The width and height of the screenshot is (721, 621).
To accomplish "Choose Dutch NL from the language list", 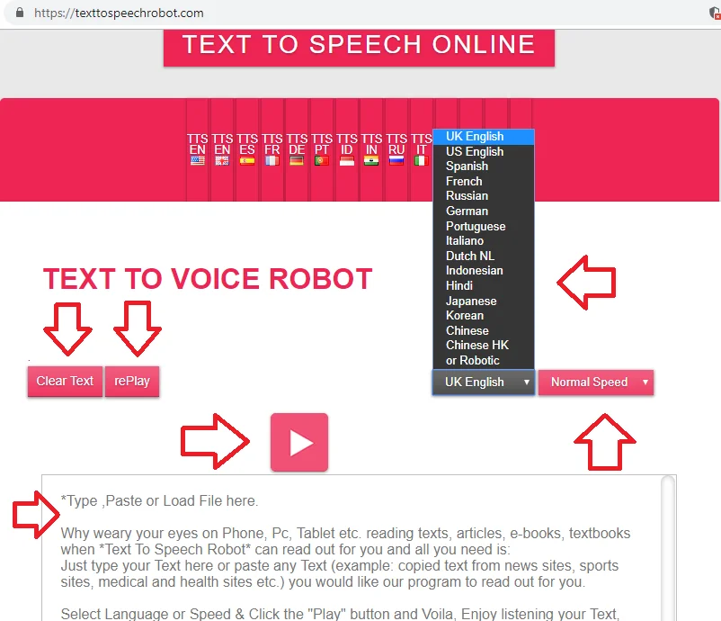I will click(x=484, y=256).
